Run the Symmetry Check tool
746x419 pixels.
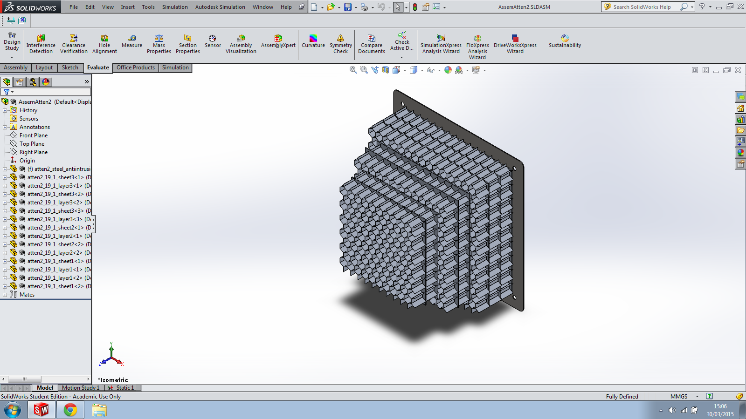click(x=341, y=44)
